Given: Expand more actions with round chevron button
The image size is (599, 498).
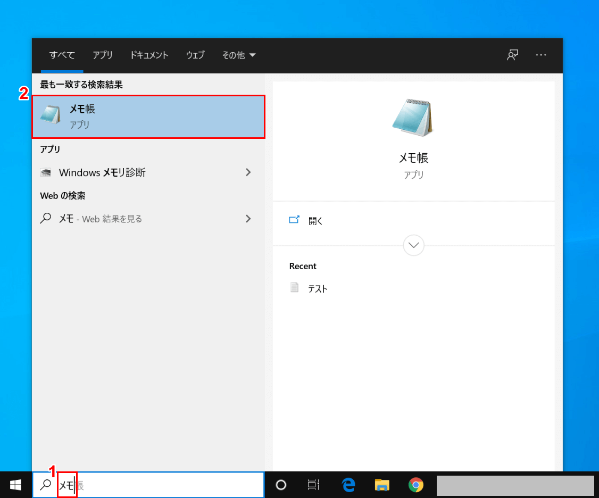Looking at the screenshot, I should (413, 245).
